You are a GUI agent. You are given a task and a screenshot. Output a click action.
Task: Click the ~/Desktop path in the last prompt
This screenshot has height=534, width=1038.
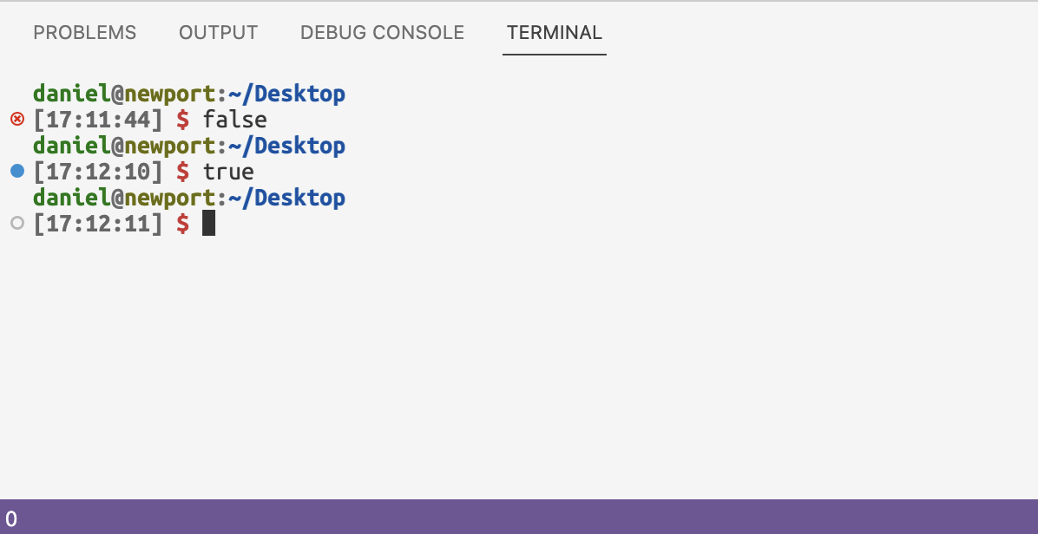click(286, 198)
